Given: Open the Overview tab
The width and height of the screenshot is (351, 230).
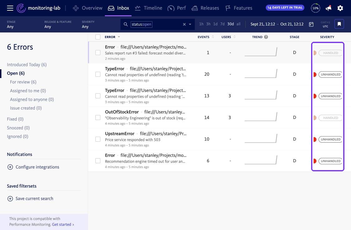Looking at the screenshot, I should tap(88, 8).
